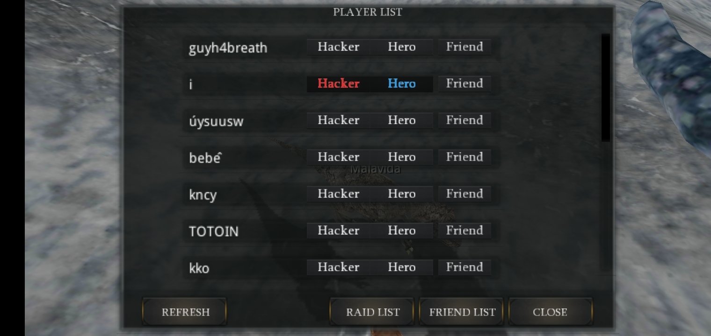Add kko as Friend

[x=464, y=267]
